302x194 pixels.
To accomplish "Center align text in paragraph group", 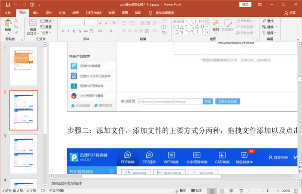I will coord(129,31).
